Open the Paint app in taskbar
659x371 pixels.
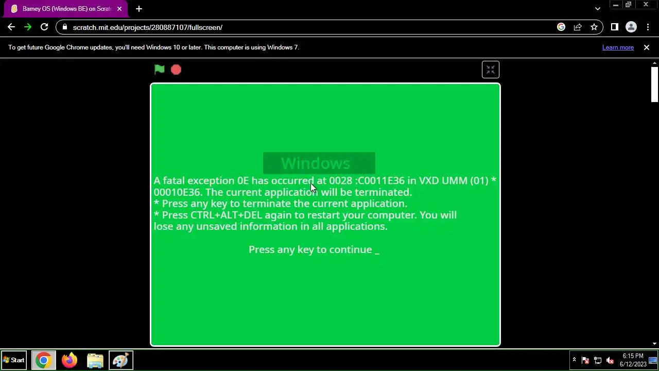[121, 360]
